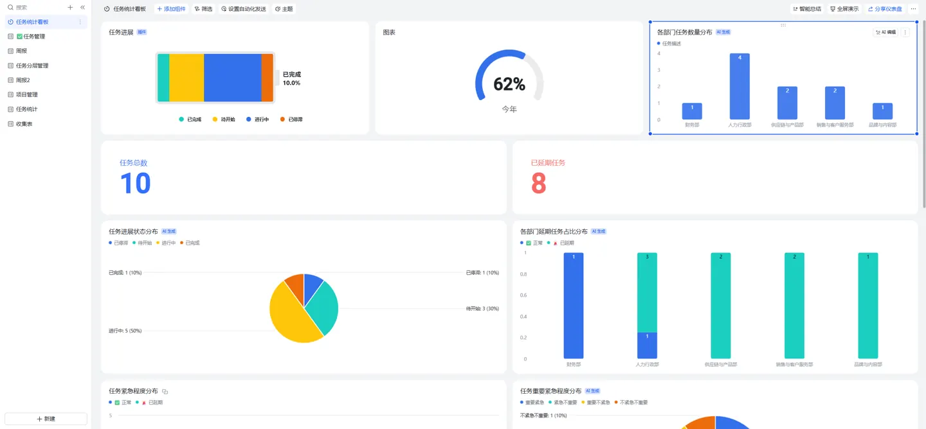
Task: Click the 主题 theme button
Action: point(284,9)
